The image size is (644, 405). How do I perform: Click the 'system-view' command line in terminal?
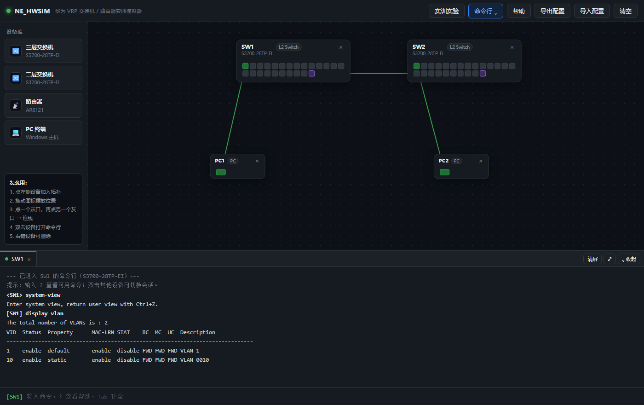point(34,295)
